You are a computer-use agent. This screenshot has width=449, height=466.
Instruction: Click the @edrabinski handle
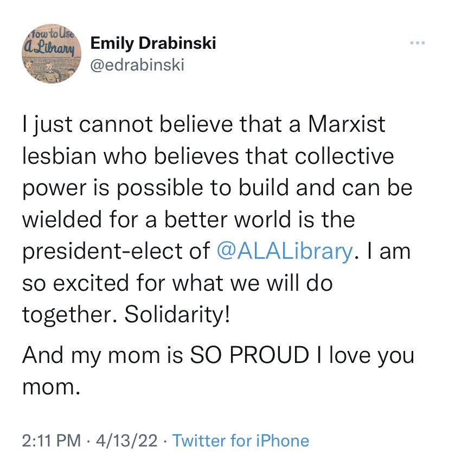click(138, 65)
